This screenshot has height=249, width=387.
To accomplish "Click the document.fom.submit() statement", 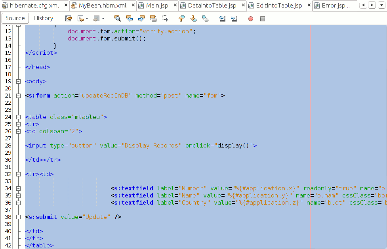I will 107,38.
